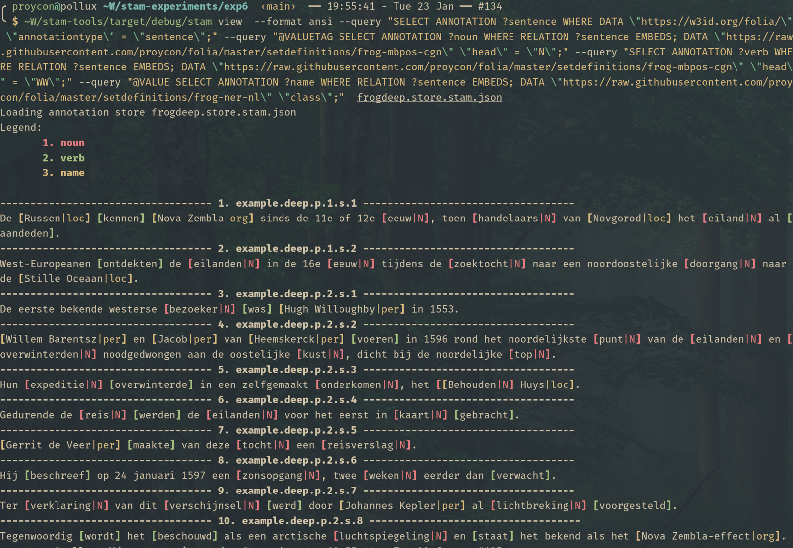Click the '[luchtspiegeling|N]' annotation
The width and height of the screenshot is (793, 548).
391,536
